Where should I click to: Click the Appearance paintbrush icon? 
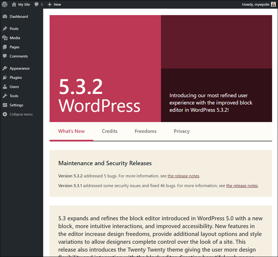5,68
